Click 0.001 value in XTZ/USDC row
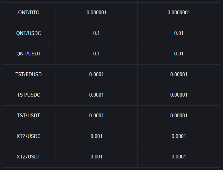Viewport: 223px width, 170px height. 96,136
